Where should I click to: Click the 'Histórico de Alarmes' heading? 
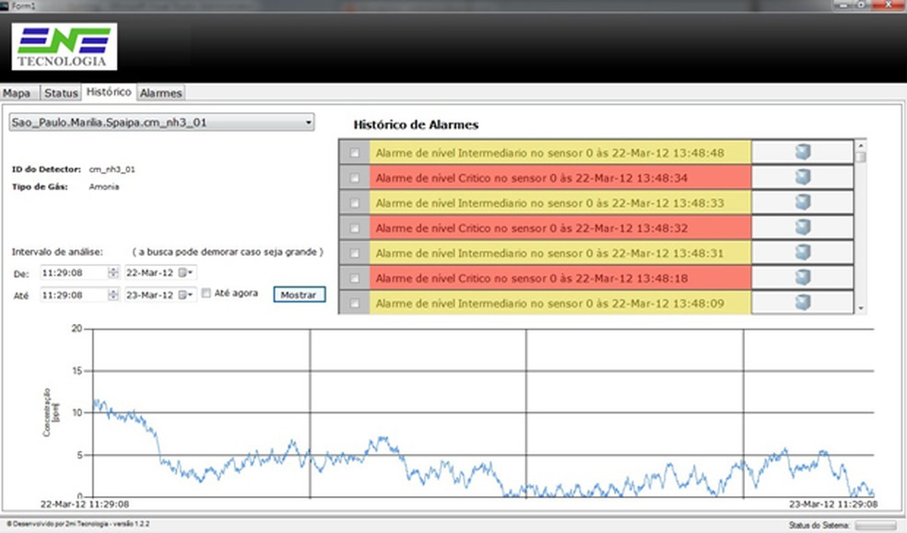(x=416, y=124)
